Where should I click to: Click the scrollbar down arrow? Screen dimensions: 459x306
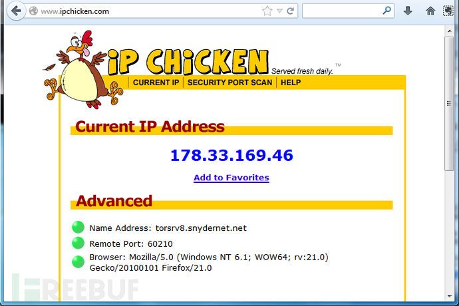(450, 296)
